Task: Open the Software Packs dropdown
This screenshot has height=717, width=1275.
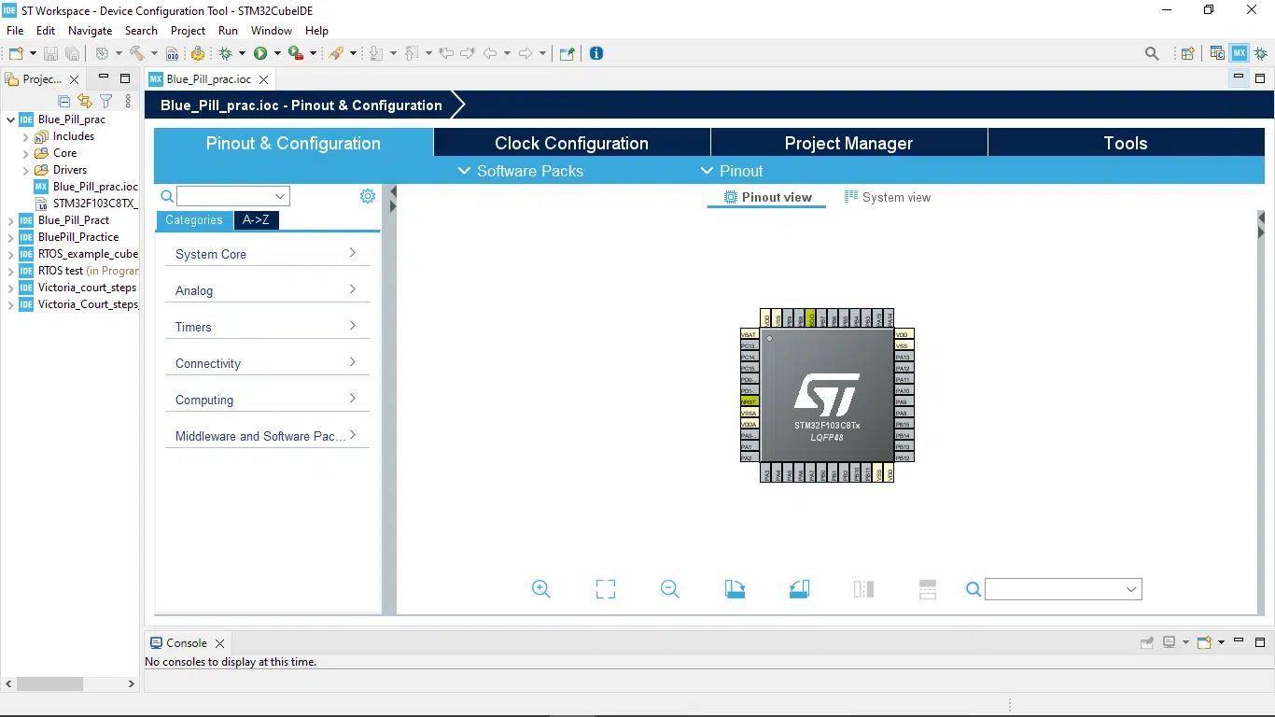Action: (x=520, y=171)
